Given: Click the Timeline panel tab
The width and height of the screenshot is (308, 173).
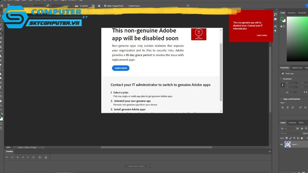Looking at the screenshot, I should coord(9,151).
